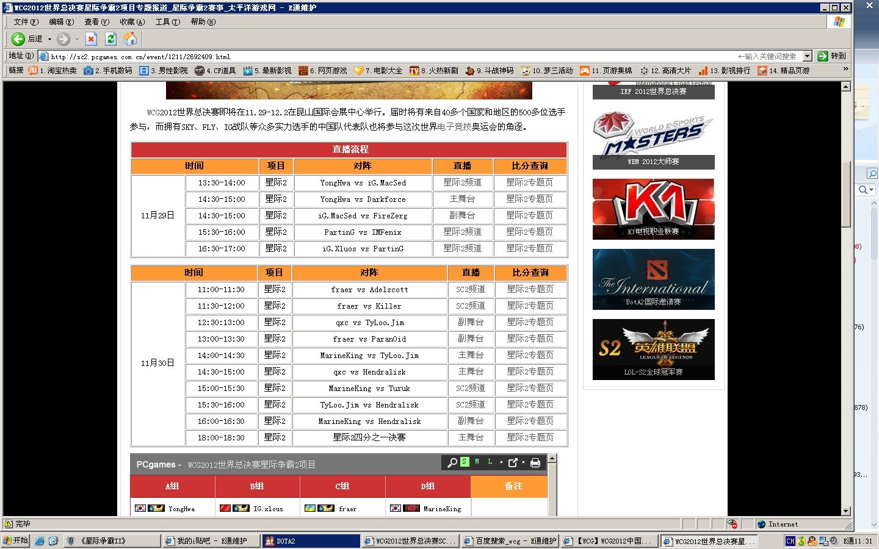Image resolution: width=879 pixels, height=549 pixels.
Task: Click the CH input language tray icon
Action: [x=790, y=541]
